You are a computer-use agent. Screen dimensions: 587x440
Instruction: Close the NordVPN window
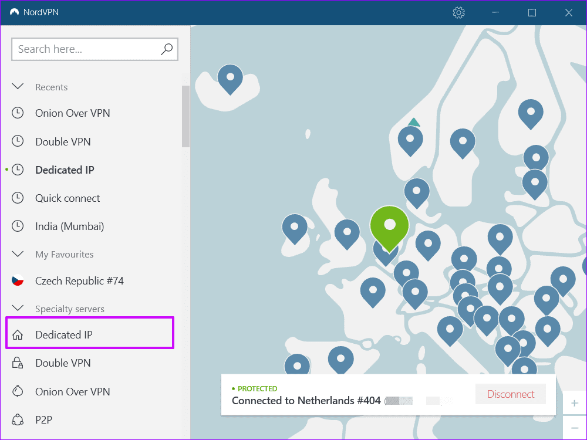pyautogui.click(x=569, y=13)
